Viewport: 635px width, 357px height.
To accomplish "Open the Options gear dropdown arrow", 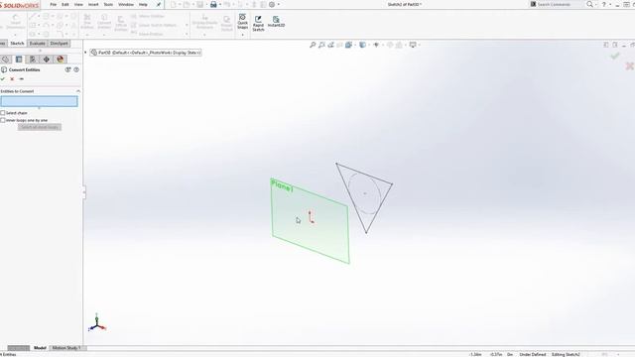I will tap(278, 4).
